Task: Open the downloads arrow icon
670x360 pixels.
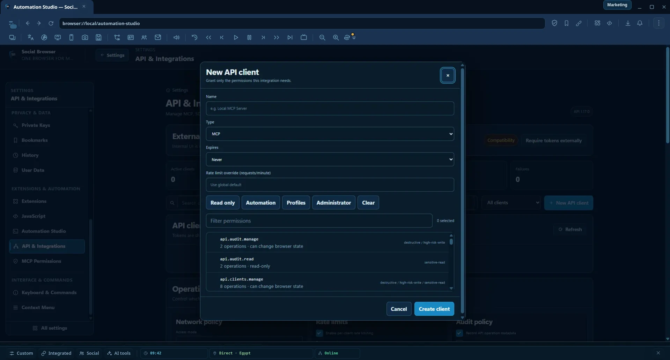Action: coord(628,23)
